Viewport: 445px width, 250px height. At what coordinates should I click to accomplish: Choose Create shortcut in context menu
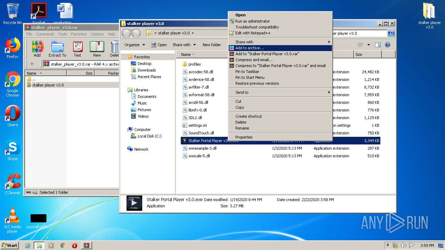[x=280, y=116]
